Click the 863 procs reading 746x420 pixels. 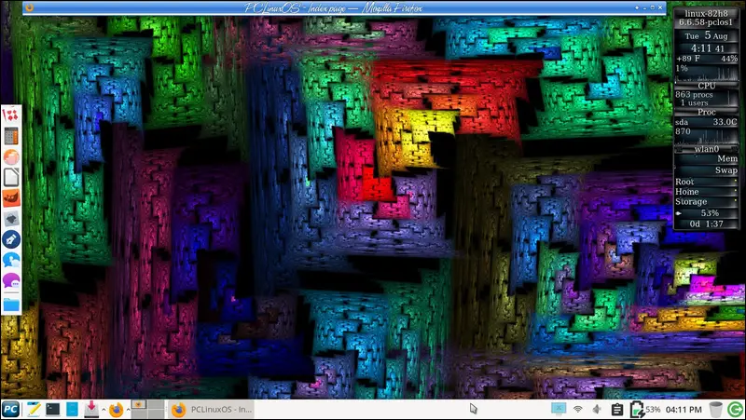coord(693,95)
